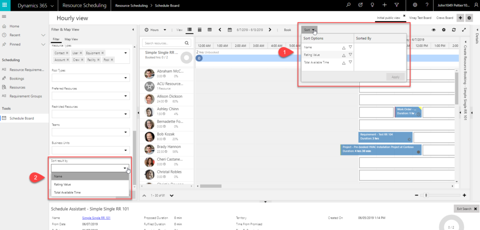Add a new schedule board tab with plus
The width and height of the screenshot is (480, 230).
460,18
